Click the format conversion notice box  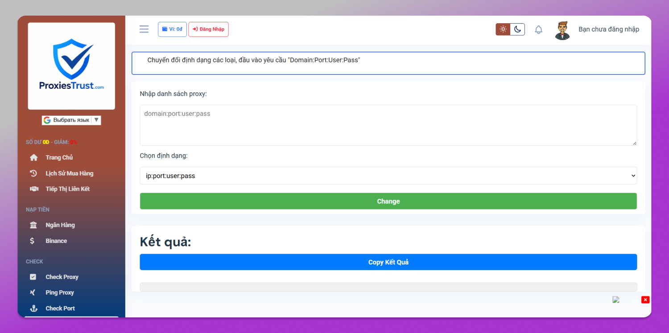point(388,63)
